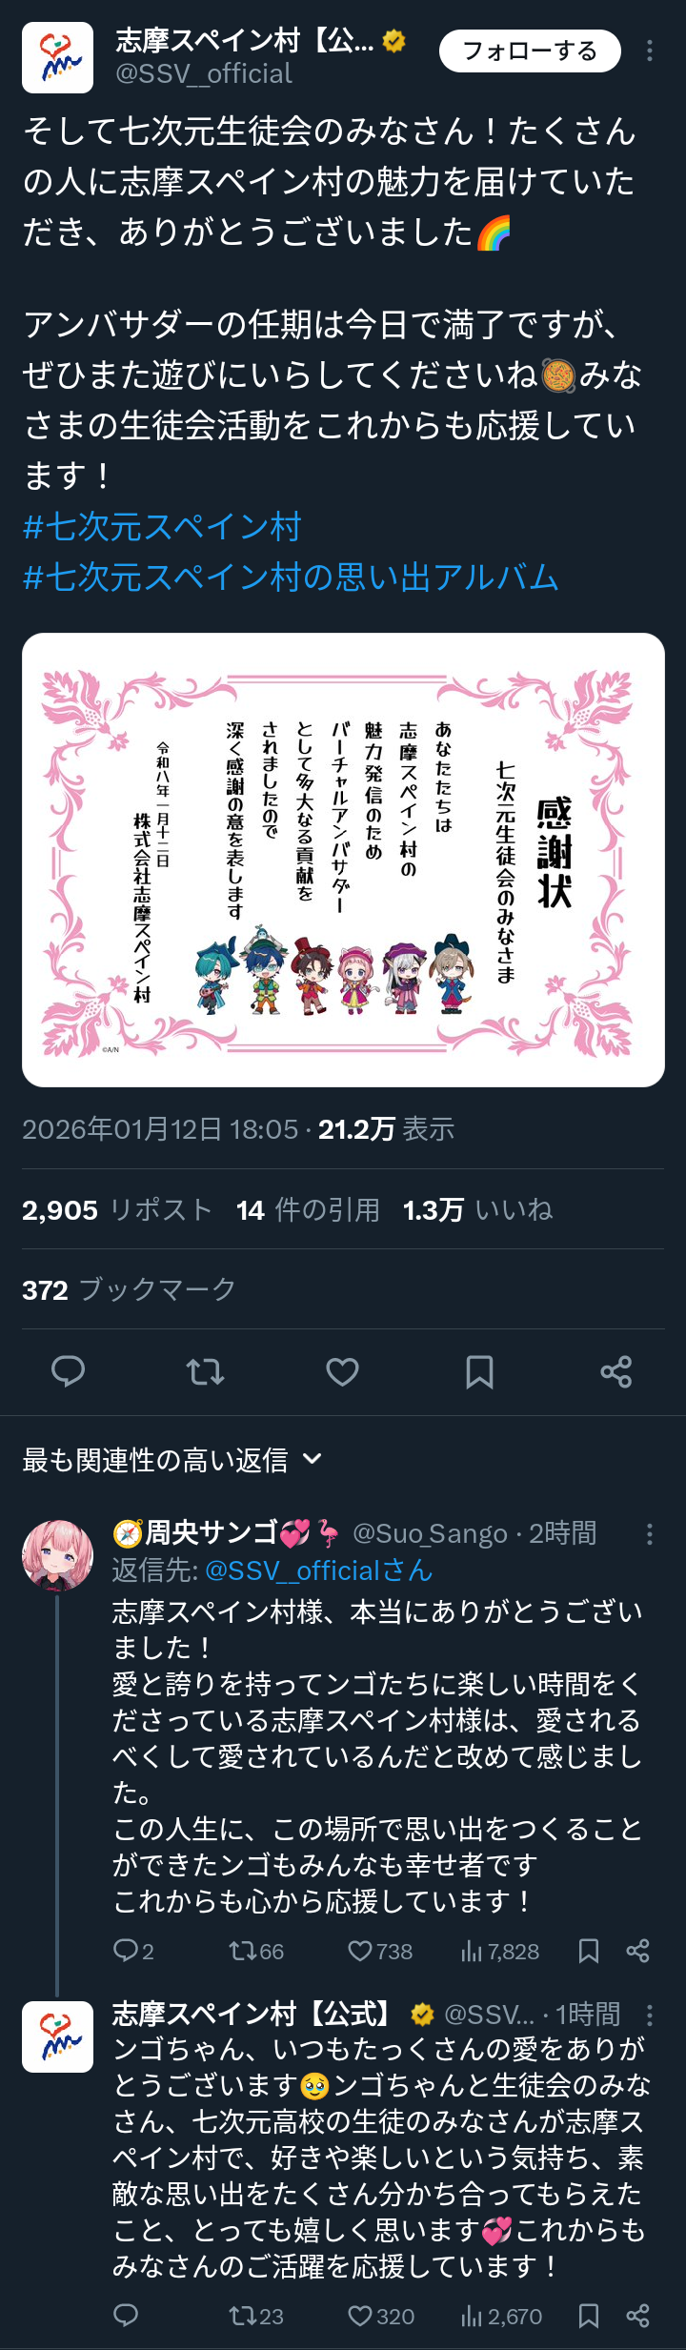The height and width of the screenshot is (2350, 686).
Task: Like 周央サンゴ's reply showing 738
Action: (x=380, y=1951)
